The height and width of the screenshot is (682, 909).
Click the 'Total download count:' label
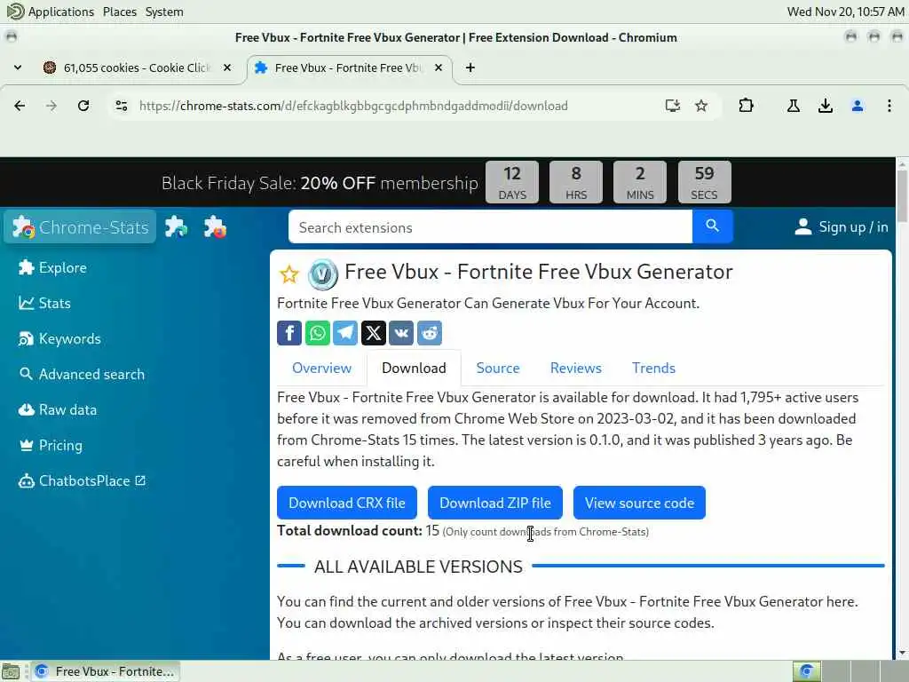coord(349,531)
